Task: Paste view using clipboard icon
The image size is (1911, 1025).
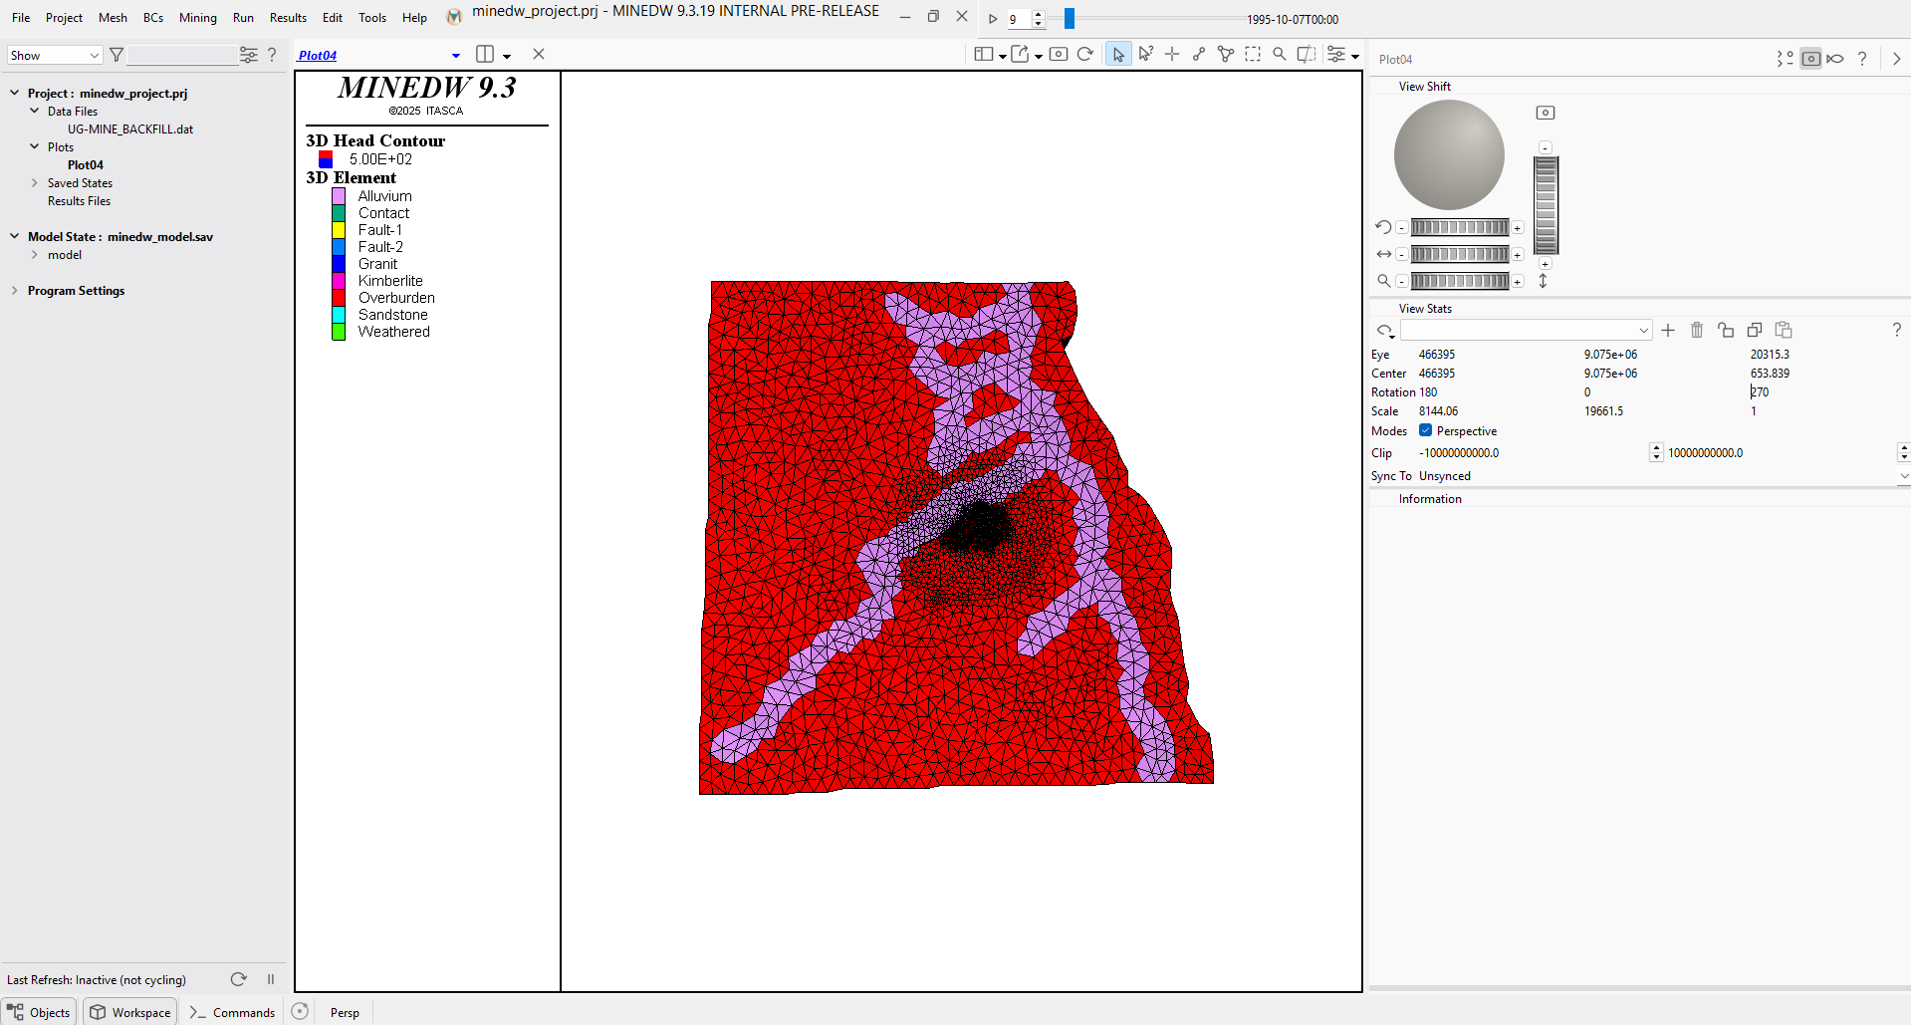Action: [x=1784, y=330]
